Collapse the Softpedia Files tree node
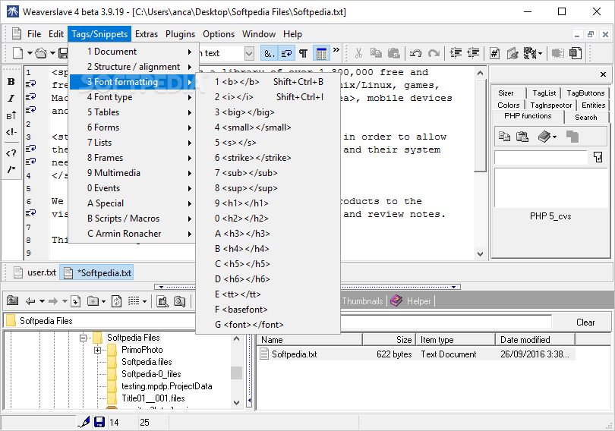This screenshot has width=615, height=431. [84, 338]
